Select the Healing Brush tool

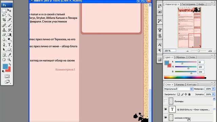[4, 25]
